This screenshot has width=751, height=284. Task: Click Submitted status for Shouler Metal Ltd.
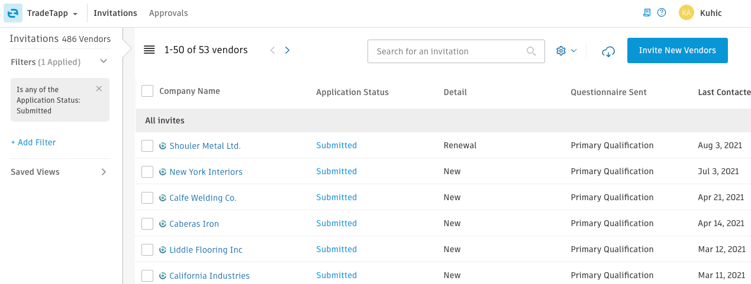[336, 145]
